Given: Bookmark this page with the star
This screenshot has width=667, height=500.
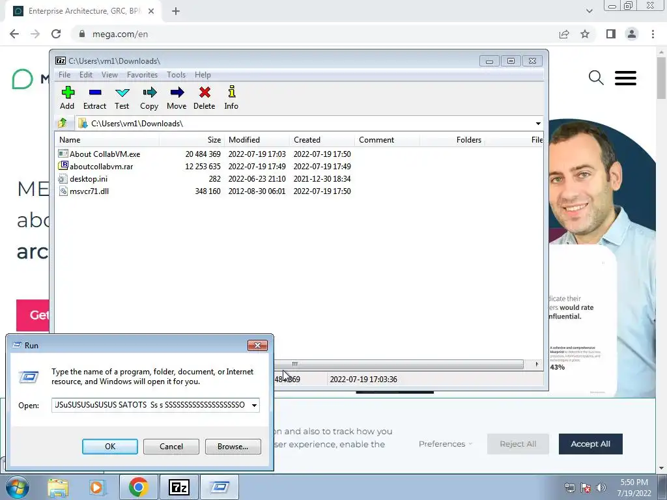Looking at the screenshot, I should coord(585,34).
